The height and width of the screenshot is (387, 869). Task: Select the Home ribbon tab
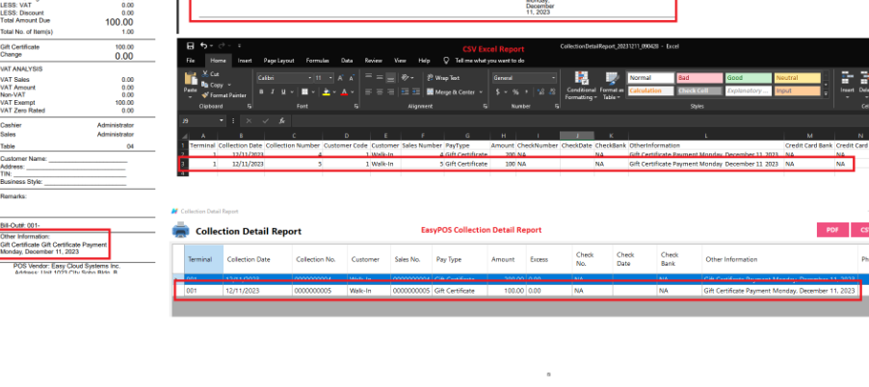pyautogui.click(x=218, y=61)
